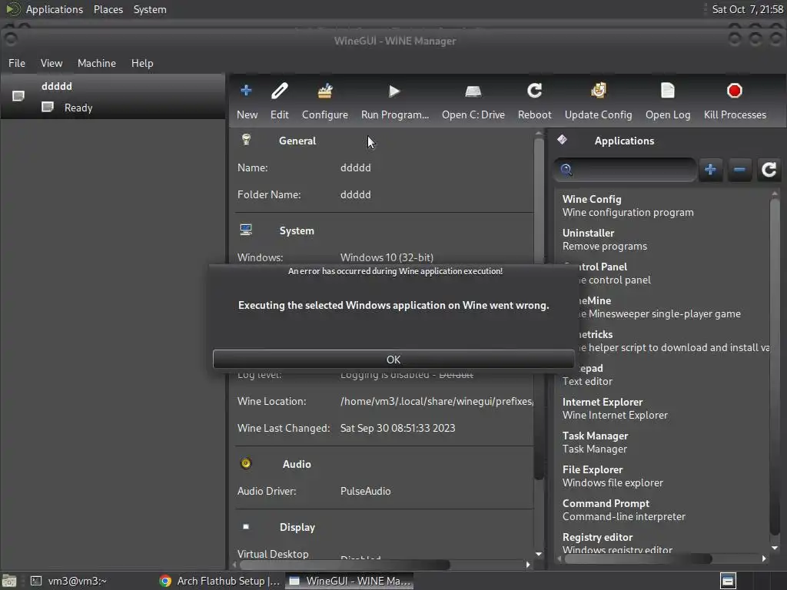Open the View menu
This screenshot has width=787, height=590.
[51, 63]
